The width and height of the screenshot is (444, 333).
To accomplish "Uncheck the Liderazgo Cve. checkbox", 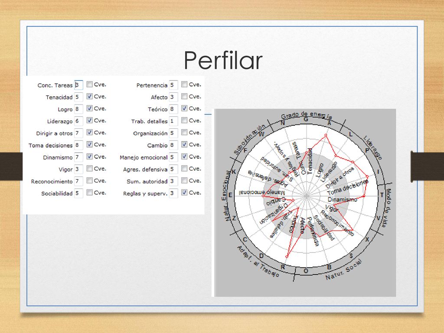I will point(89,121).
